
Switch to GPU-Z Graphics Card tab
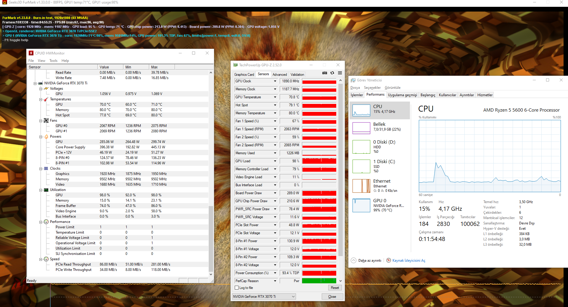pyautogui.click(x=244, y=75)
